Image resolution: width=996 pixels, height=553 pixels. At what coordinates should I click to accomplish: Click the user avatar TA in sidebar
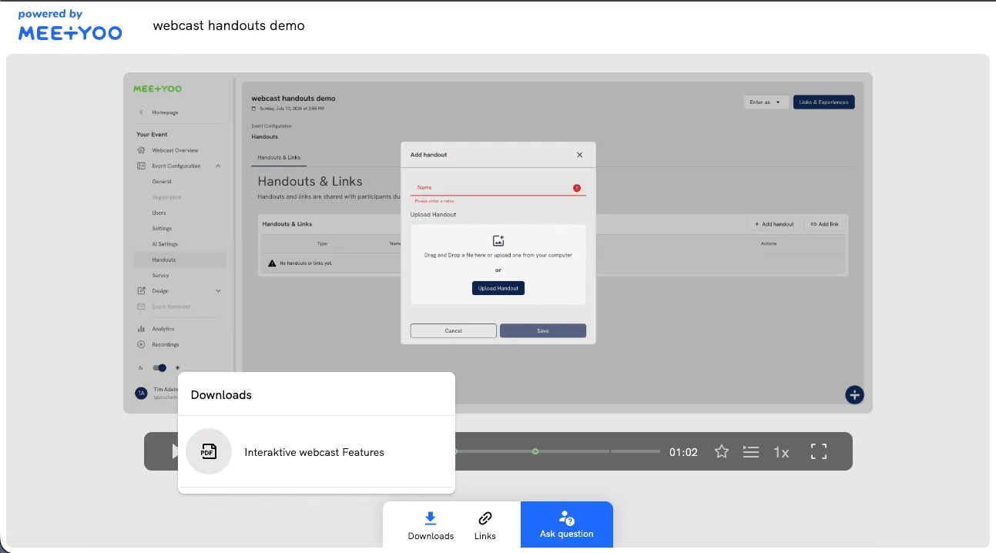coord(141,393)
